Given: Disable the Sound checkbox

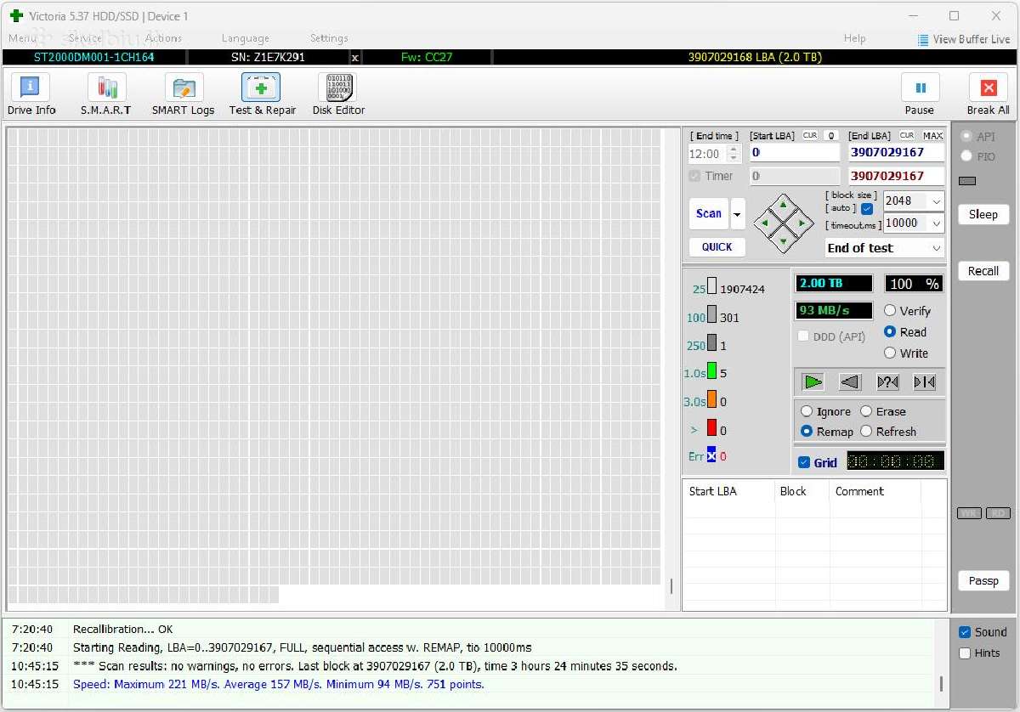Looking at the screenshot, I should [965, 632].
